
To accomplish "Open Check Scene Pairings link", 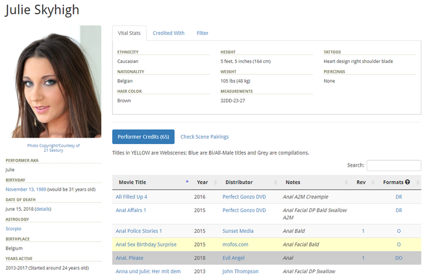I will (x=205, y=137).
